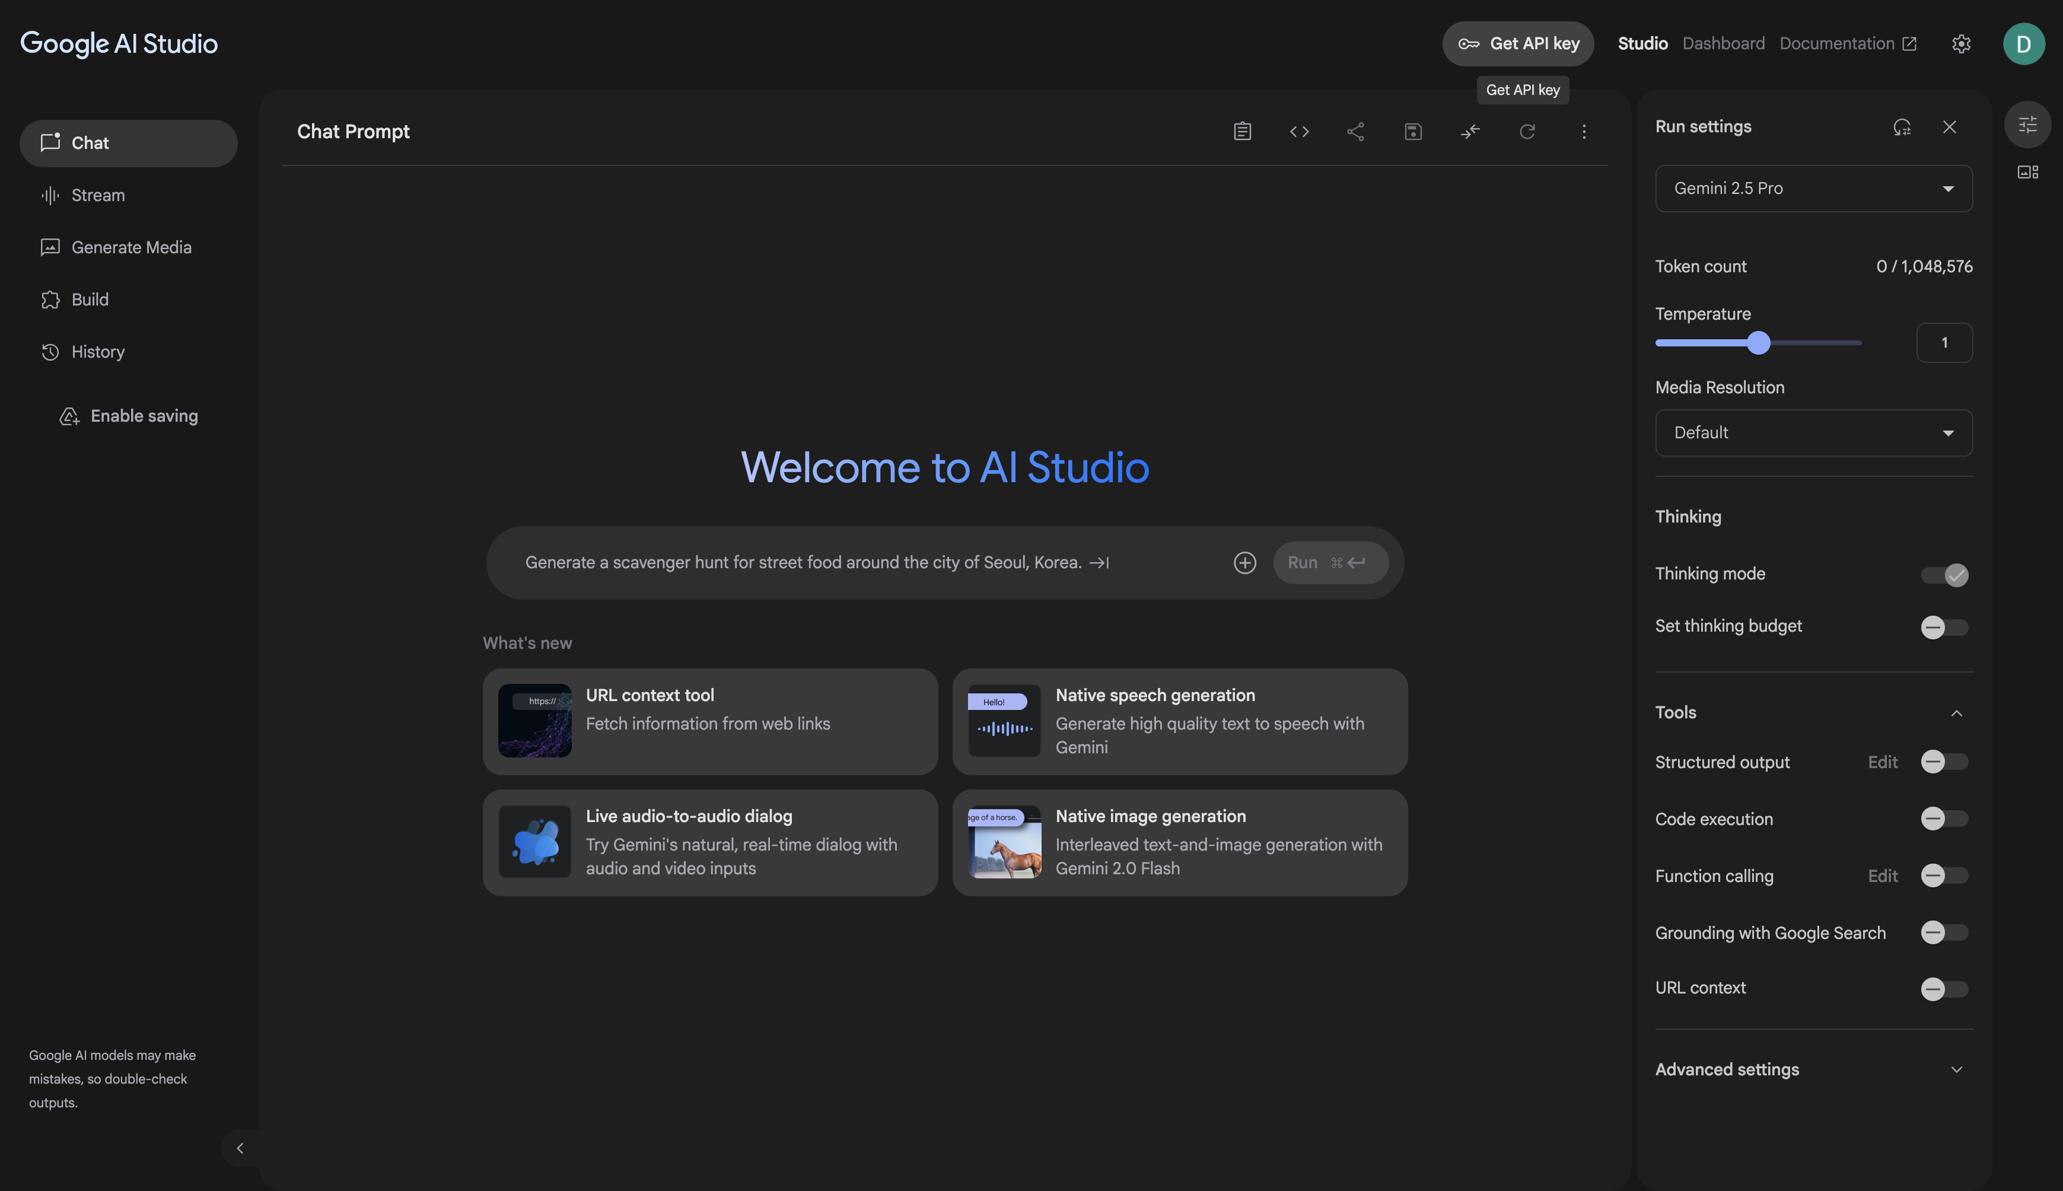Click the clear chat refresh icon
The image size is (2063, 1191).
(x=1526, y=131)
